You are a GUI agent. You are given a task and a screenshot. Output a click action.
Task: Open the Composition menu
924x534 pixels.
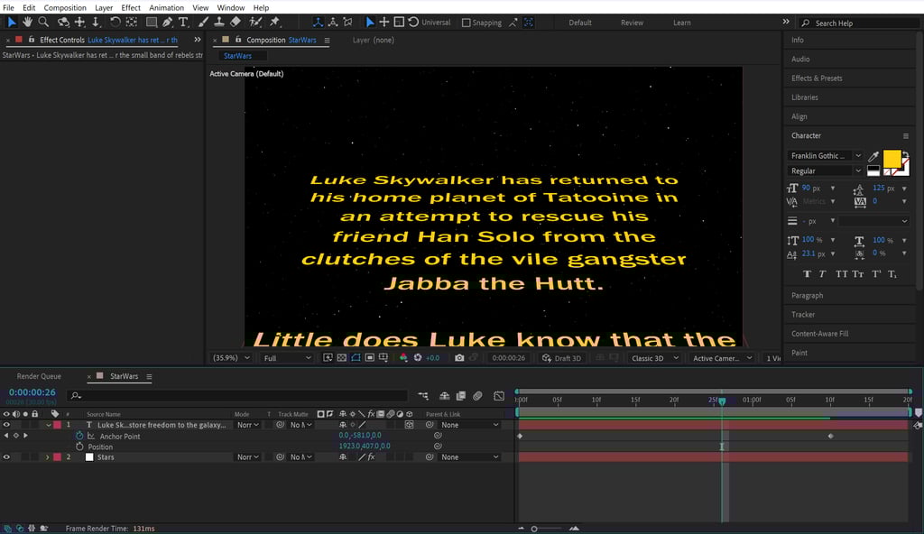[65, 7]
